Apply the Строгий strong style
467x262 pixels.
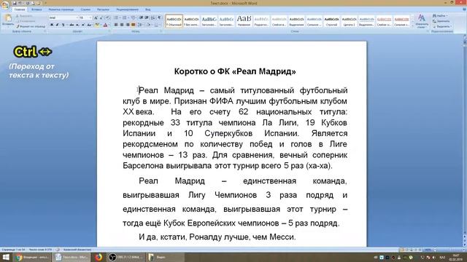point(331,21)
